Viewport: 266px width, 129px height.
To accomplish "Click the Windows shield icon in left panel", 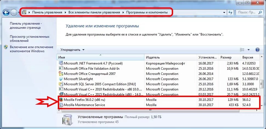I will [x=6, y=47].
